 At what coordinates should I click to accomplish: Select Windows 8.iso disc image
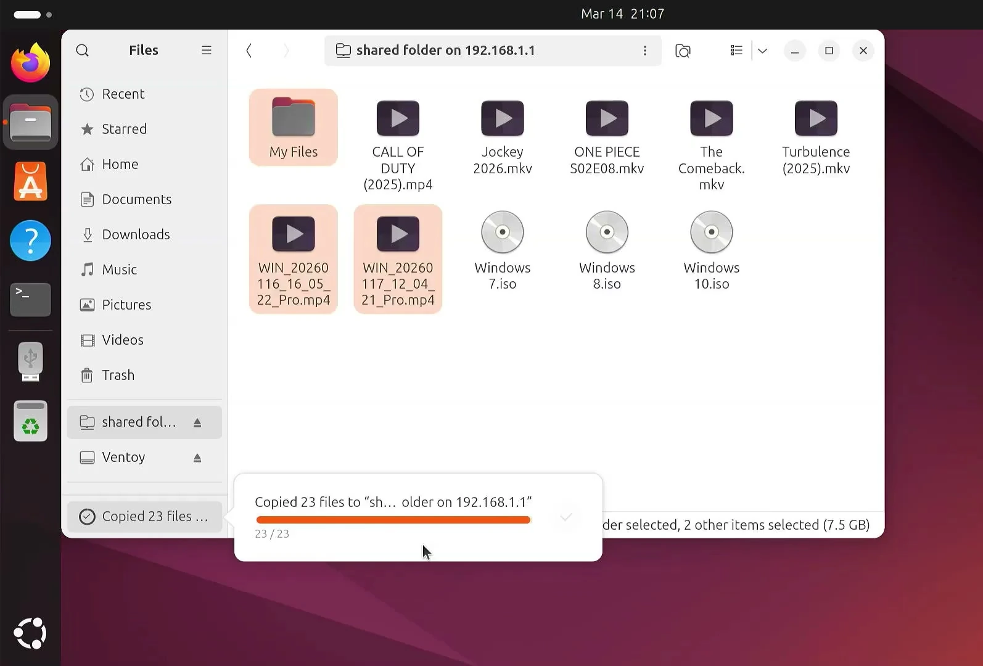(x=607, y=251)
